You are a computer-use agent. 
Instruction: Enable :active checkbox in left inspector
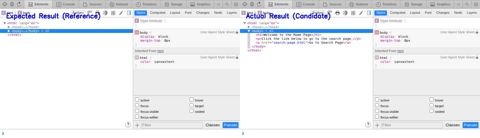137,100
